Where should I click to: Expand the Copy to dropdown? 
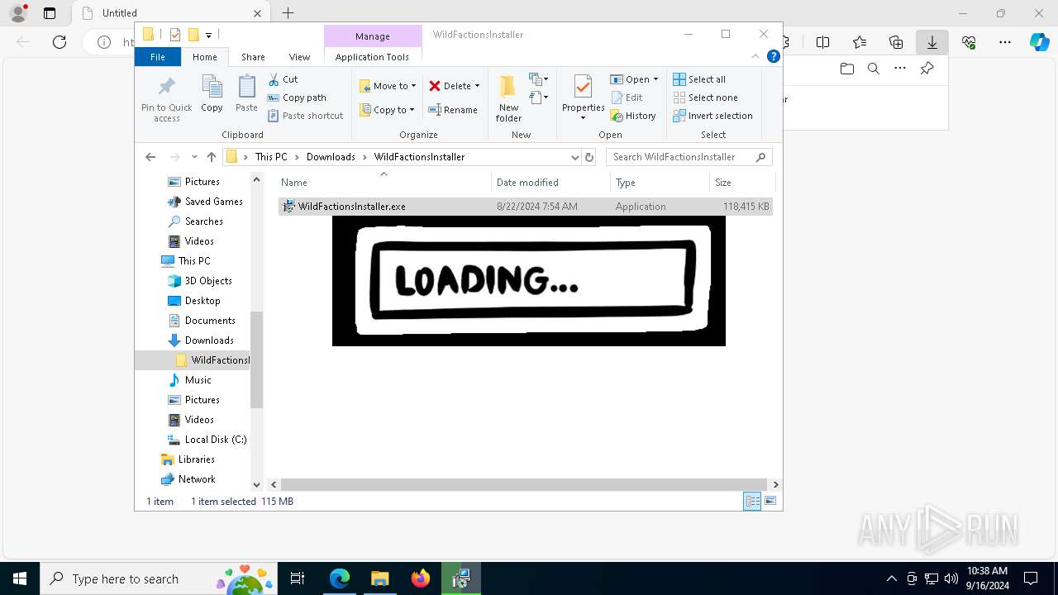(x=412, y=110)
